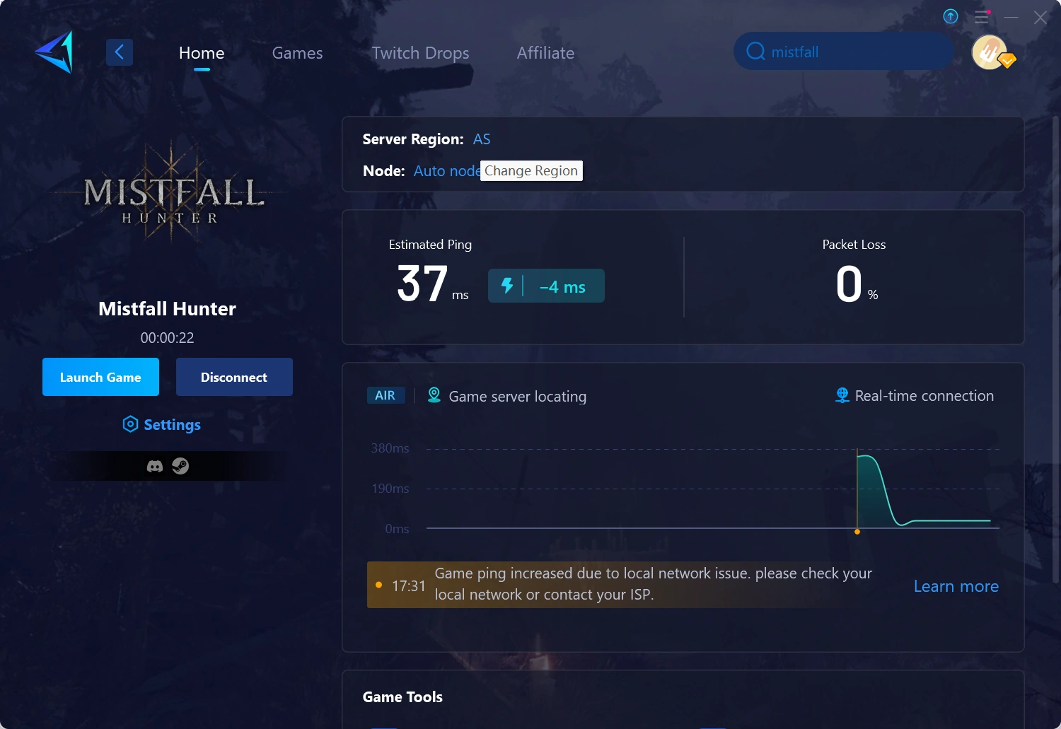Disconnect from the boosted session
Viewport: 1061px width, 729px height.
[234, 377]
